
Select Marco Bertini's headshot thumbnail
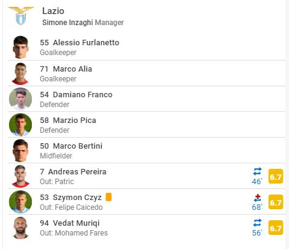click(20, 151)
